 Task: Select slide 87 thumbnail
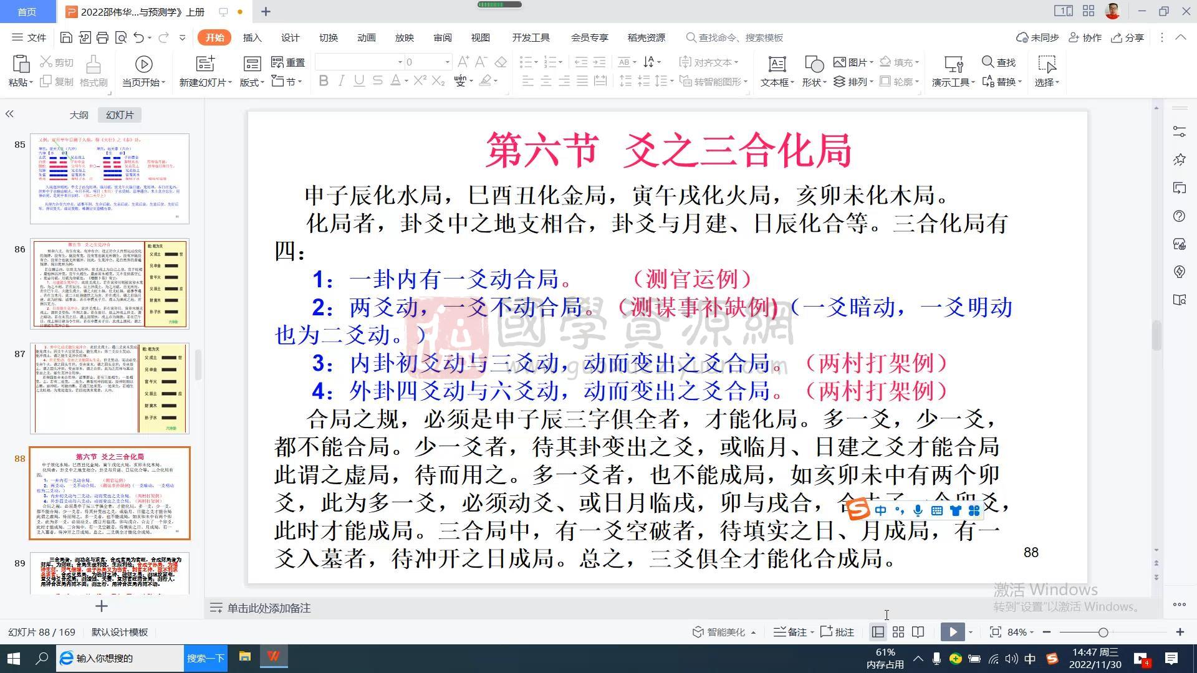click(x=110, y=388)
